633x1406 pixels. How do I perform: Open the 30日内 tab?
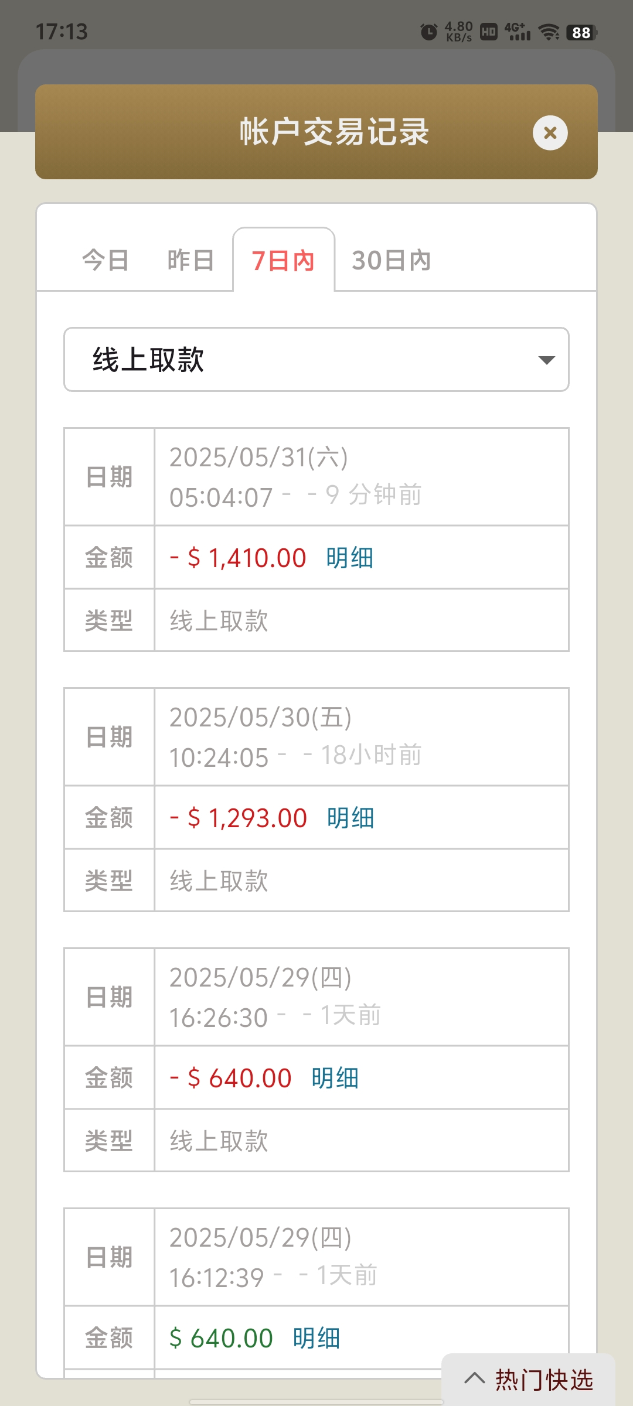[392, 260]
